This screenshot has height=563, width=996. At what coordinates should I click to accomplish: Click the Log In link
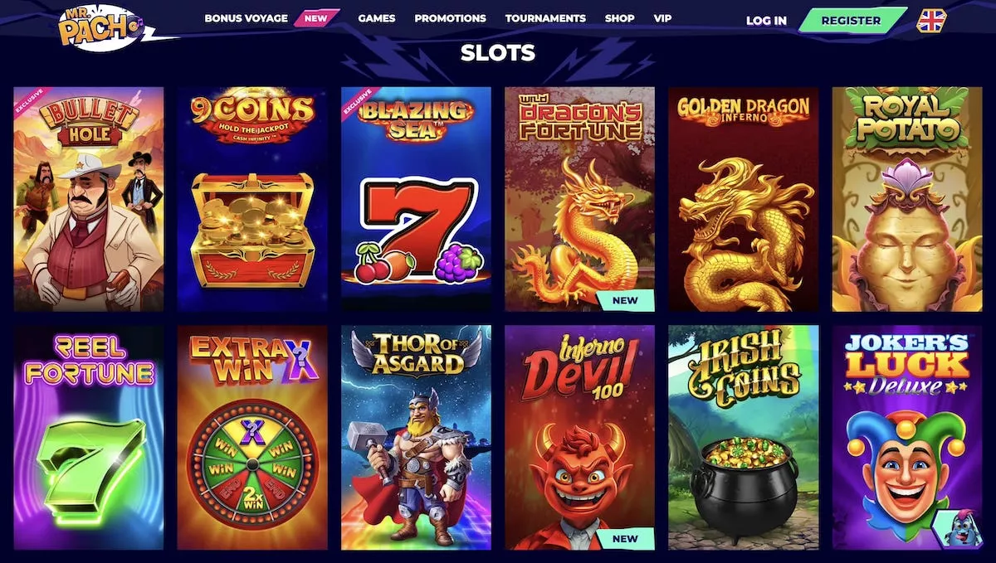coord(766,21)
